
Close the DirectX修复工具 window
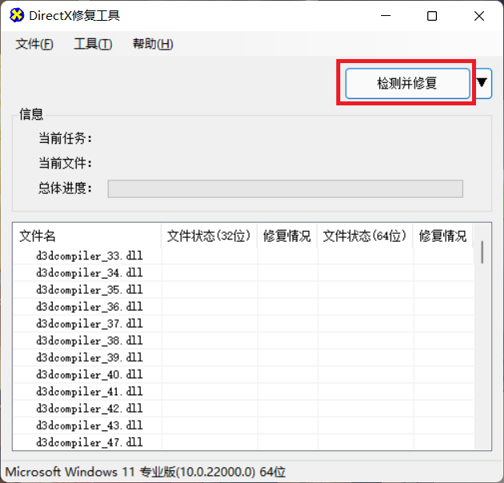pos(478,16)
